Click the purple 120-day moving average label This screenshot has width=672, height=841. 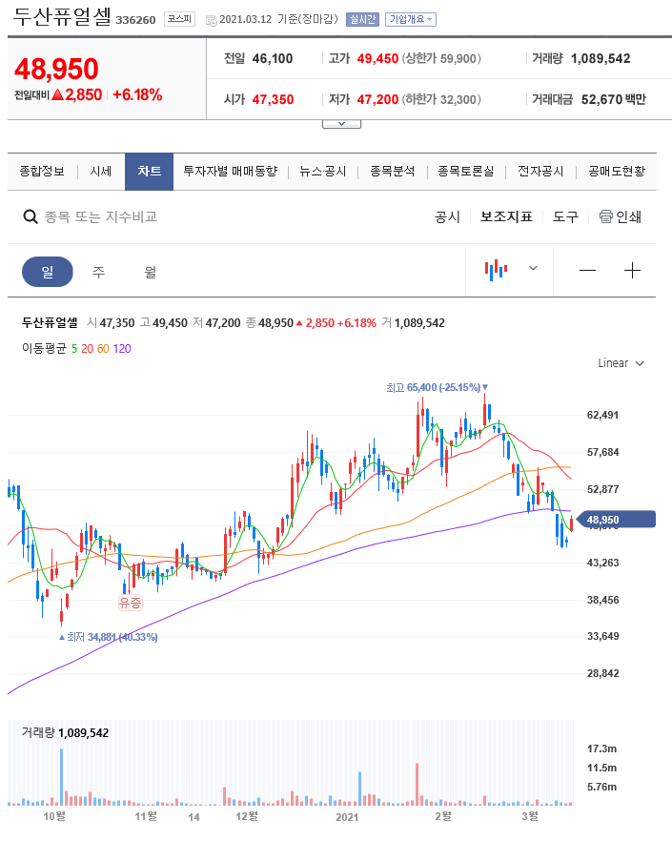coord(122,349)
